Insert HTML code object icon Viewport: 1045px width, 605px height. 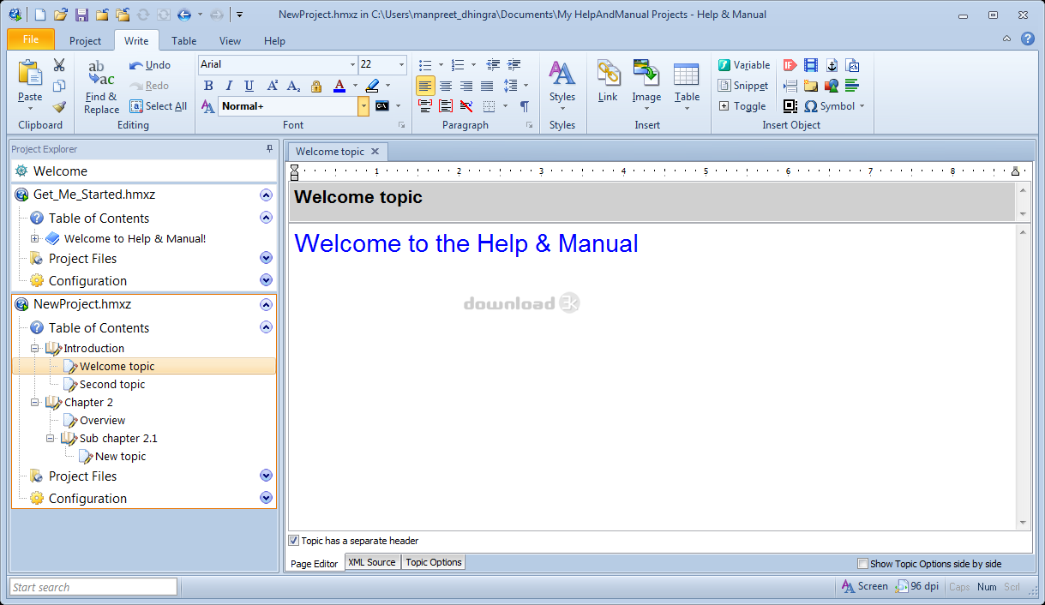coord(852,65)
